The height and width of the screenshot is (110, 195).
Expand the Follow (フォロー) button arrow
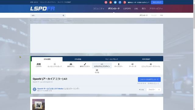159,90
